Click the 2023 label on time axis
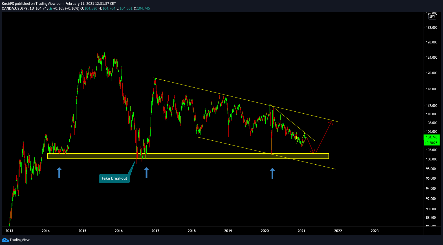 coord(375,231)
